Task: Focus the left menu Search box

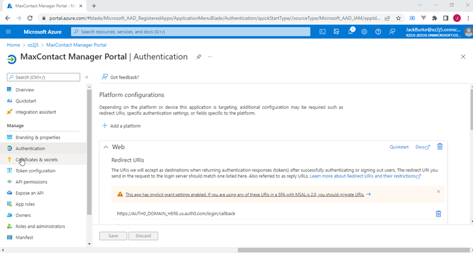Action: click(44, 77)
